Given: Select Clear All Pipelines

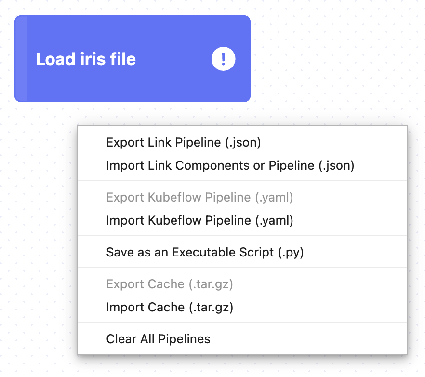Looking at the screenshot, I should point(158,339).
